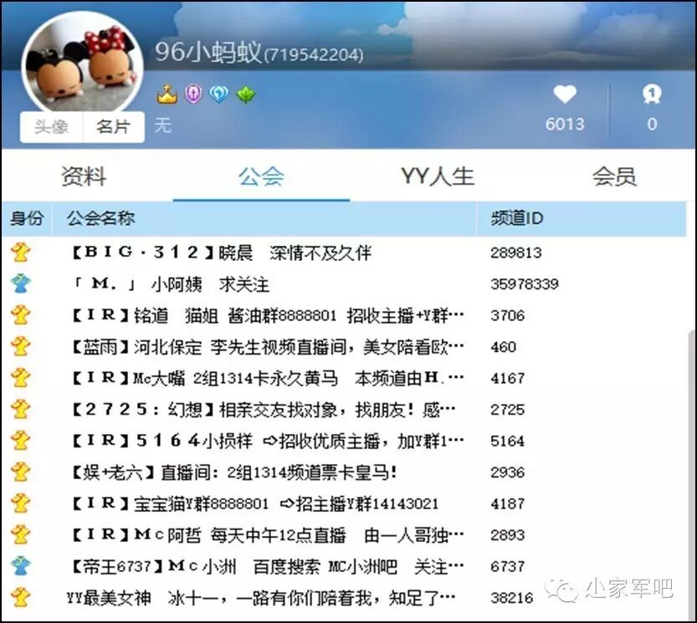
Task: Select the guild 「M.」小阿姨 求关注
Action: pos(172,284)
